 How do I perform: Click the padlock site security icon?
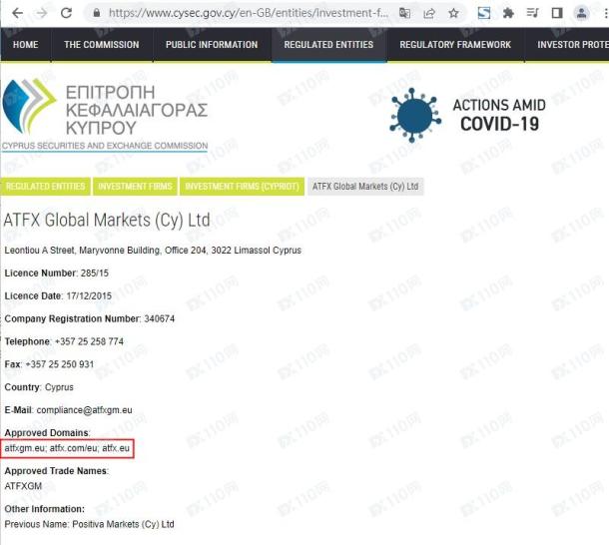click(x=97, y=13)
